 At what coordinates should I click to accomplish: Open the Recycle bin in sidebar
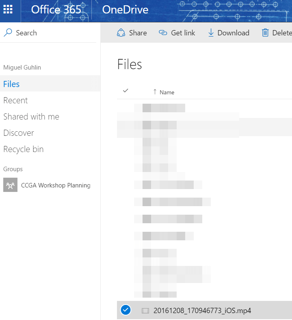(24, 149)
